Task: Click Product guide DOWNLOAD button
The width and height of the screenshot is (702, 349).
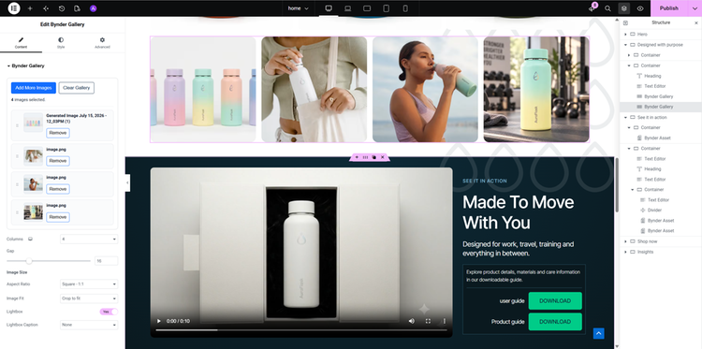Action: pyautogui.click(x=555, y=322)
